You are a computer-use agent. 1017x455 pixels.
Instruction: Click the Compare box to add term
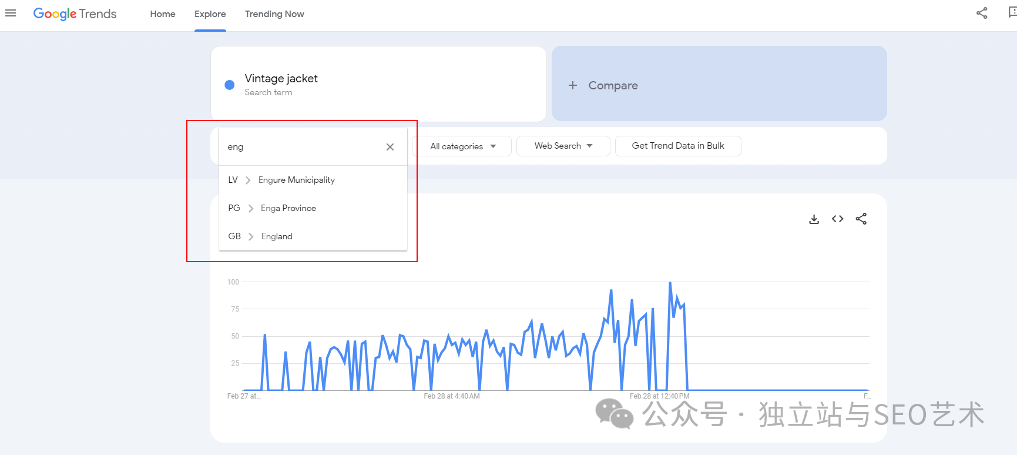pyautogui.click(x=719, y=83)
